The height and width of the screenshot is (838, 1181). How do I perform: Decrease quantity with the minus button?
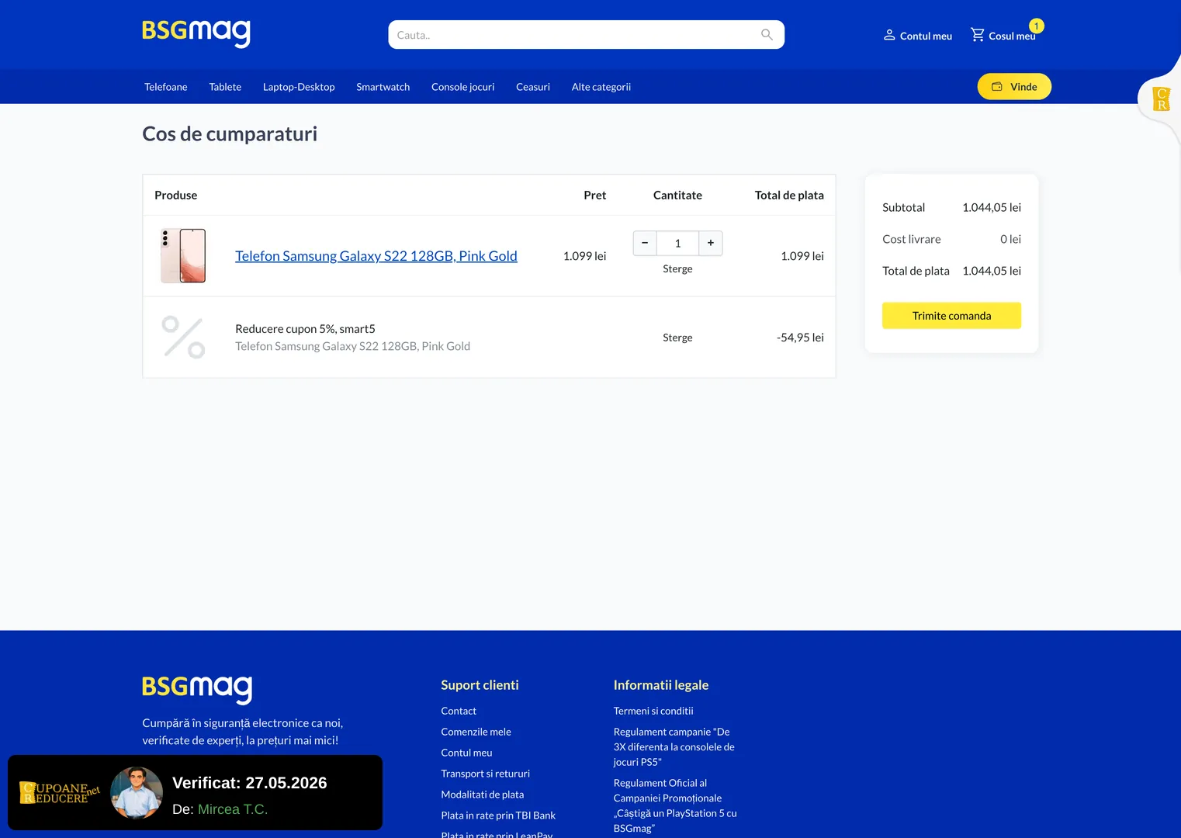[645, 243]
